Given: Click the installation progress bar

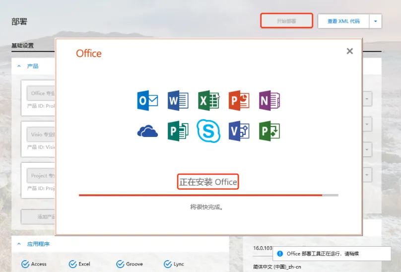Looking at the screenshot, I should click(208, 195).
